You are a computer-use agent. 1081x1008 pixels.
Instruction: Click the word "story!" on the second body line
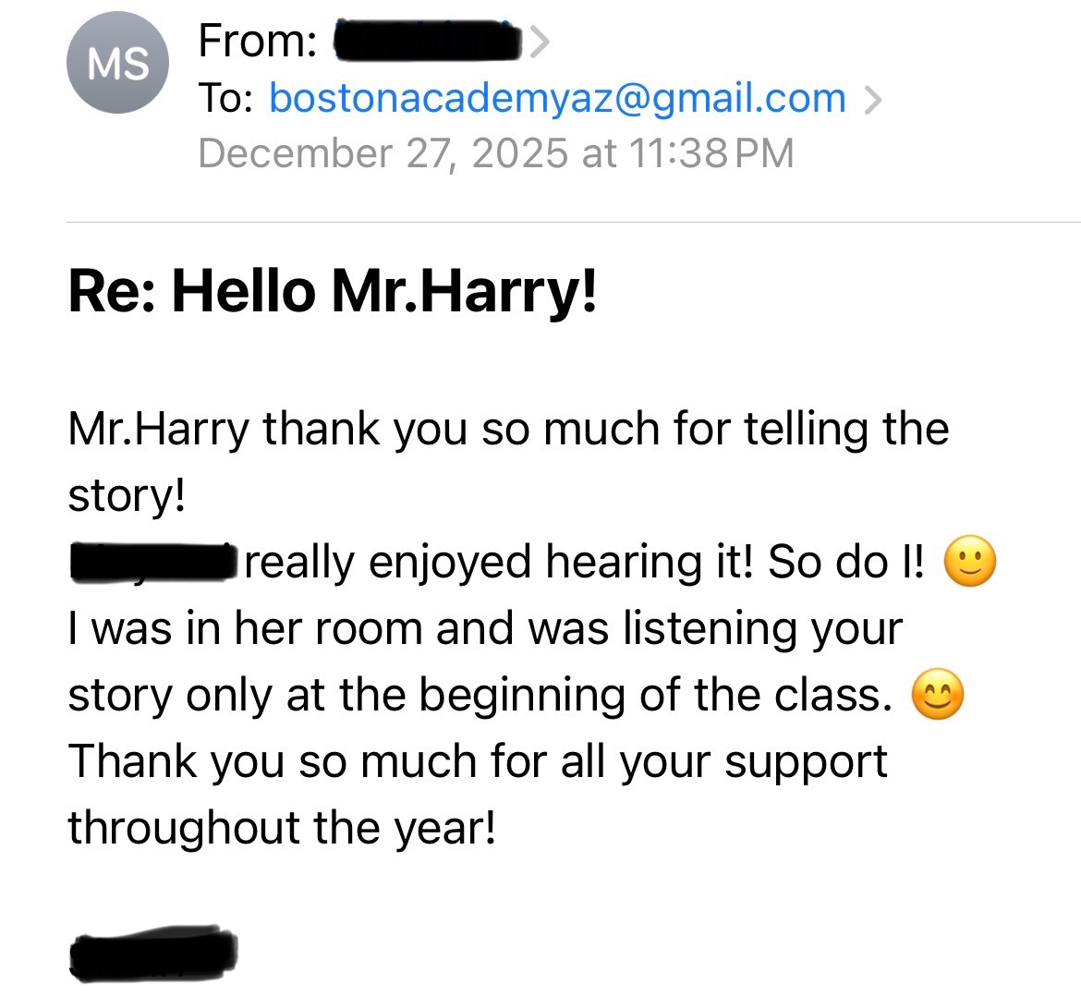tap(127, 496)
